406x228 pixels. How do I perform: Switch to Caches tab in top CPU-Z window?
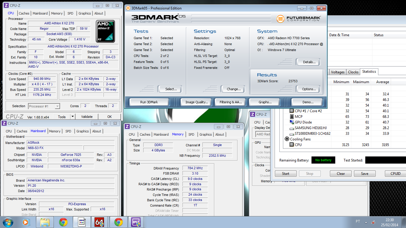coord(24,13)
